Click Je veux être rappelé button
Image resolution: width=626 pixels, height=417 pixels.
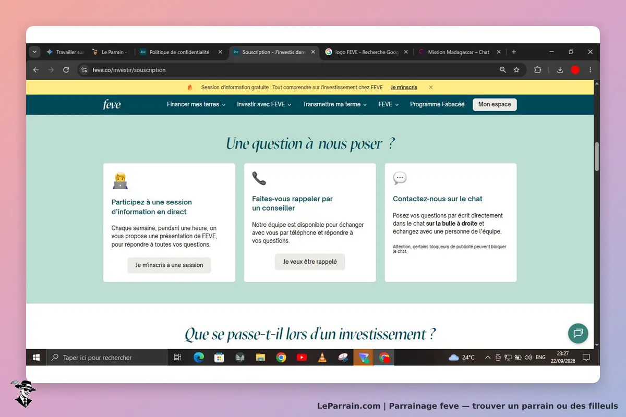(310, 262)
